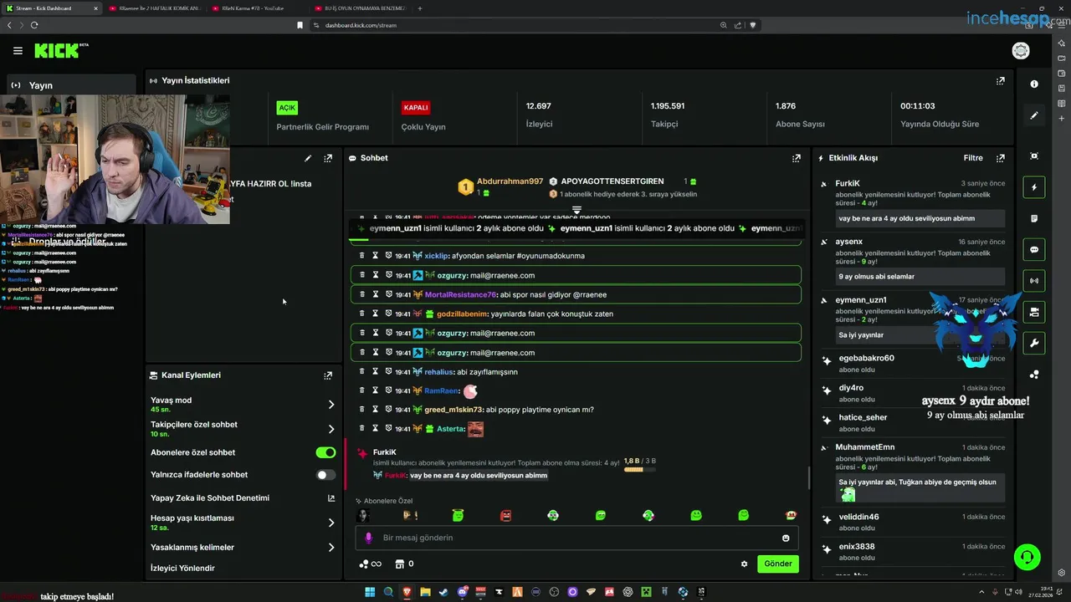This screenshot has width=1071, height=602.
Task: Open the emoji picker in message box
Action: (786, 538)
